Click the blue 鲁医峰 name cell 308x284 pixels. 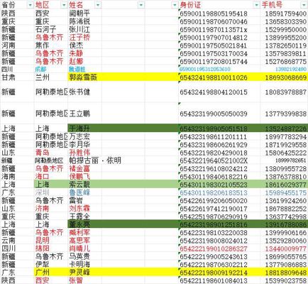84,192
